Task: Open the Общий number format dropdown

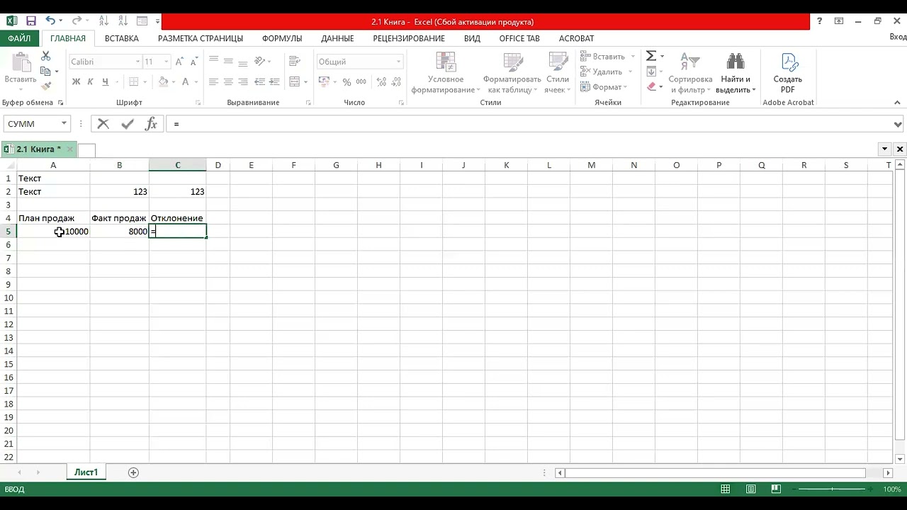Action: (x=398, y=62)
